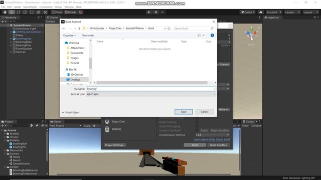Click Save in Build Android dialog

coord(184,112)
